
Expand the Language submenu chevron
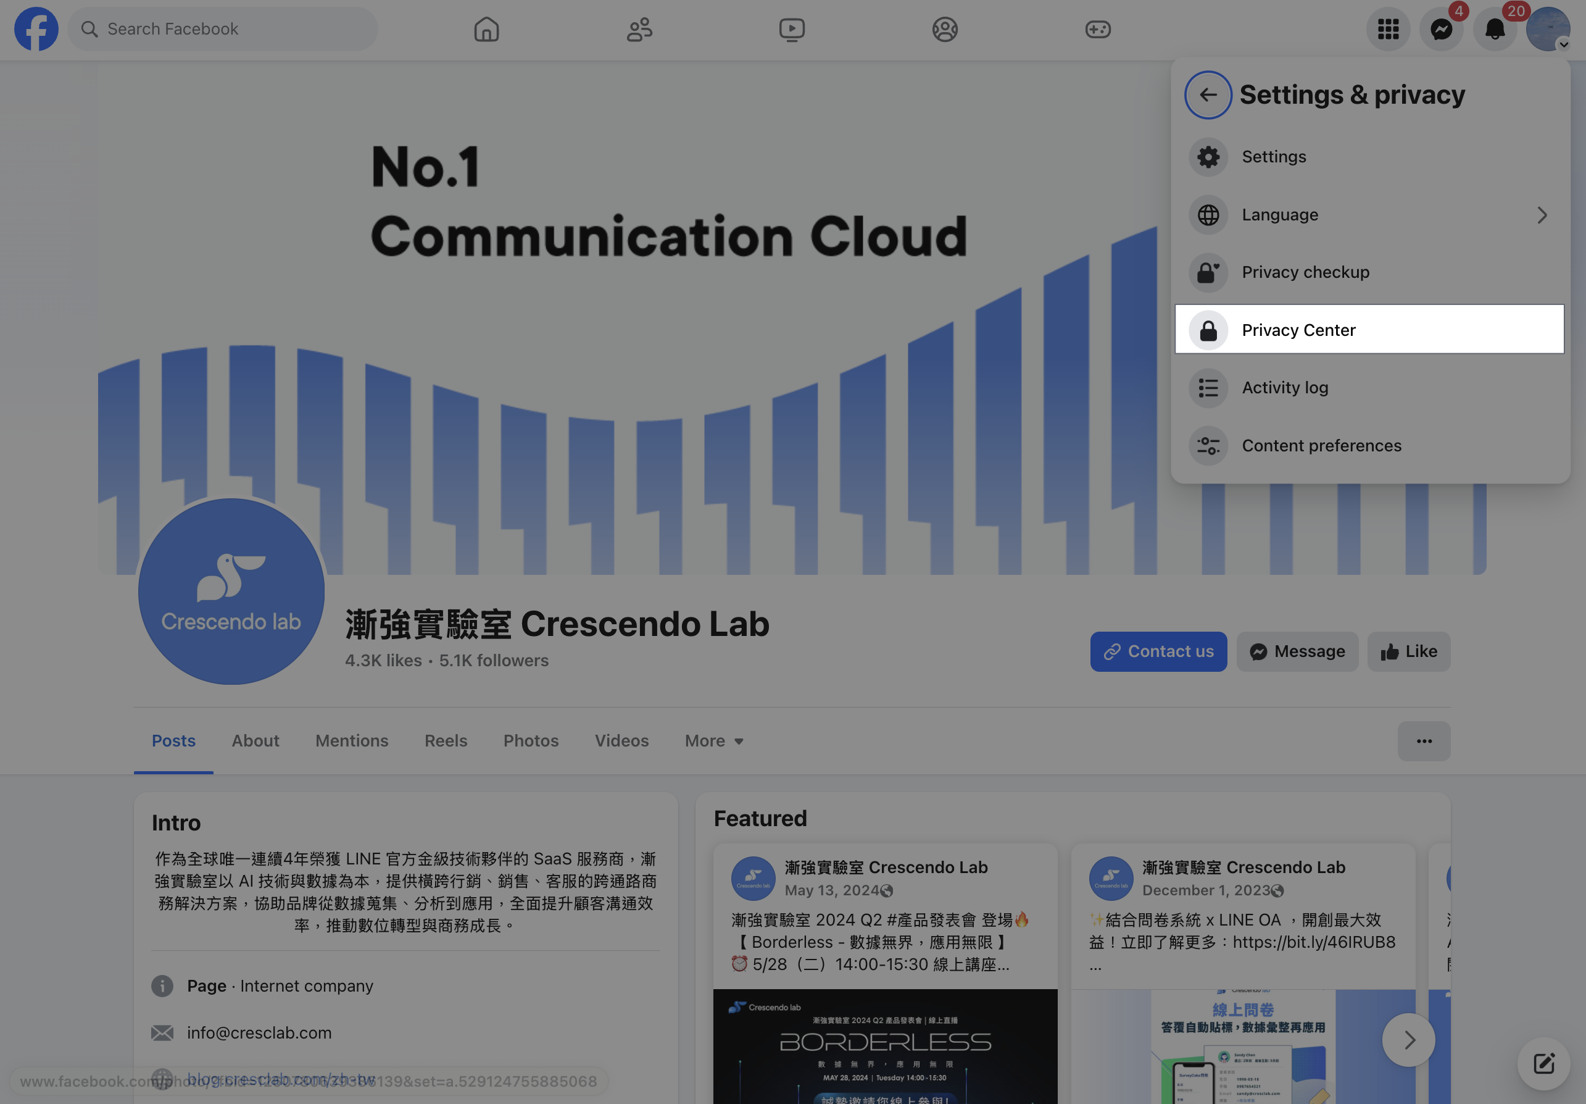point(1542,215)
